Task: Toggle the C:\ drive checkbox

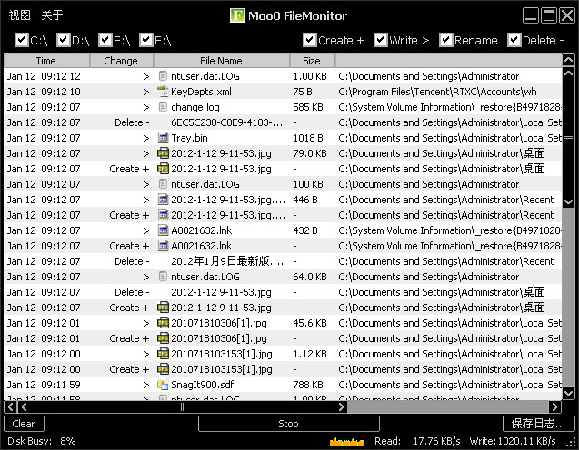Action: tap(22, 40)
